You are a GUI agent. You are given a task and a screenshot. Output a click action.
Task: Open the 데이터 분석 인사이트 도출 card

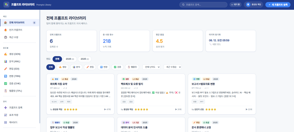[x=151, y=124]
